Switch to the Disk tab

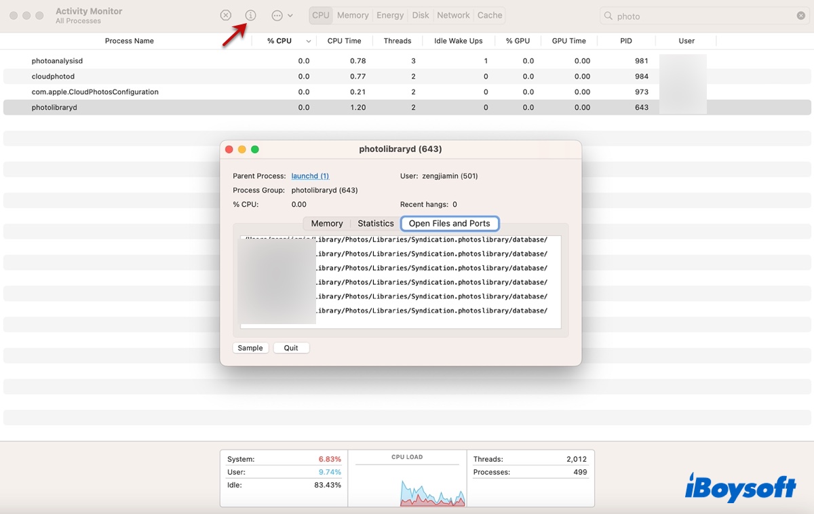coord(421,15)
